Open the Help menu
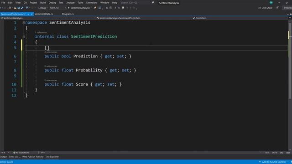 tap(115, 3)
